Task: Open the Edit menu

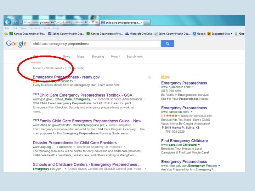Action: (15, 28)
